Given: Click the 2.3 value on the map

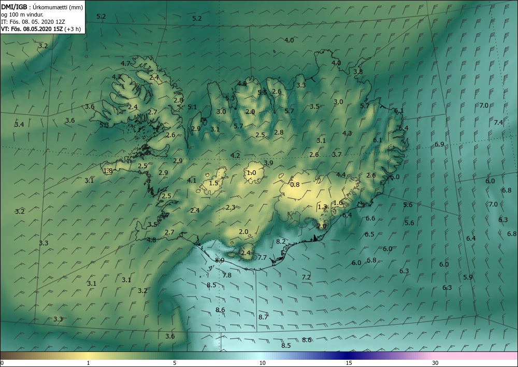Looking at the screenshot, I should click(231, 207).
